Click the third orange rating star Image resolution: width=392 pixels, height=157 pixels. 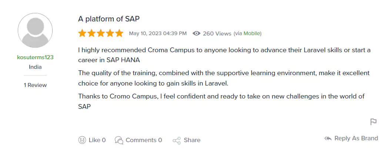101,33
